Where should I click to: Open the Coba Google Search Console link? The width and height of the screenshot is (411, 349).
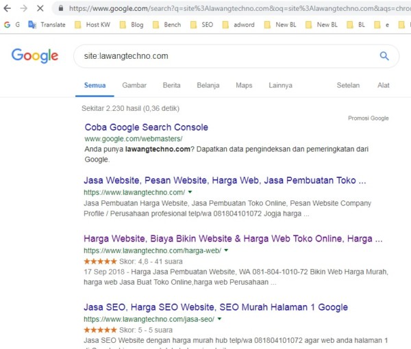[147, 127]
